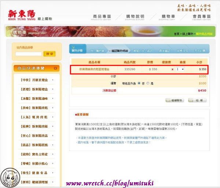The height and width of the screenshot is (188, 220).
Task: Go to 放入購物車 step
Action: (x=98, y=51)
